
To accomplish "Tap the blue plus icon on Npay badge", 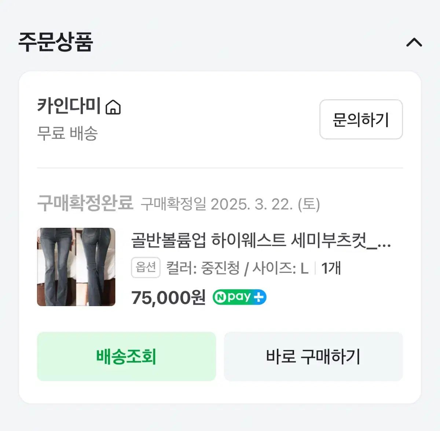I will coord(259,297).
